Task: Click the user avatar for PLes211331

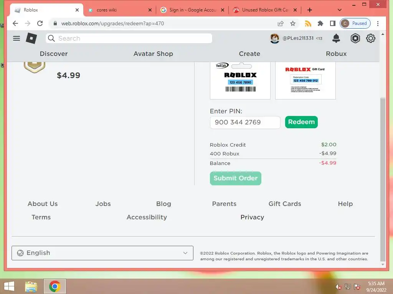Action: pyautogui.click(x=275, y=38)
